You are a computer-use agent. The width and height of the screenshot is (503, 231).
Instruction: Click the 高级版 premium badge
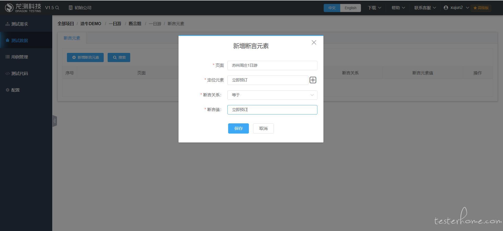coord(481,8)
